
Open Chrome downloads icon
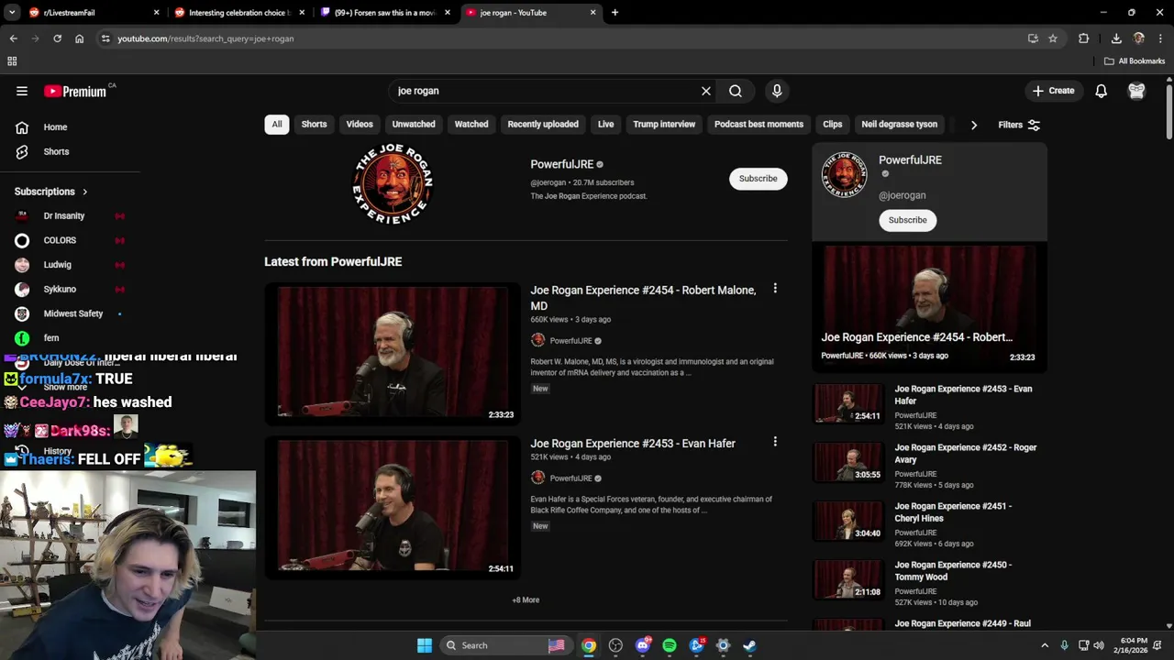point(1116,38)
